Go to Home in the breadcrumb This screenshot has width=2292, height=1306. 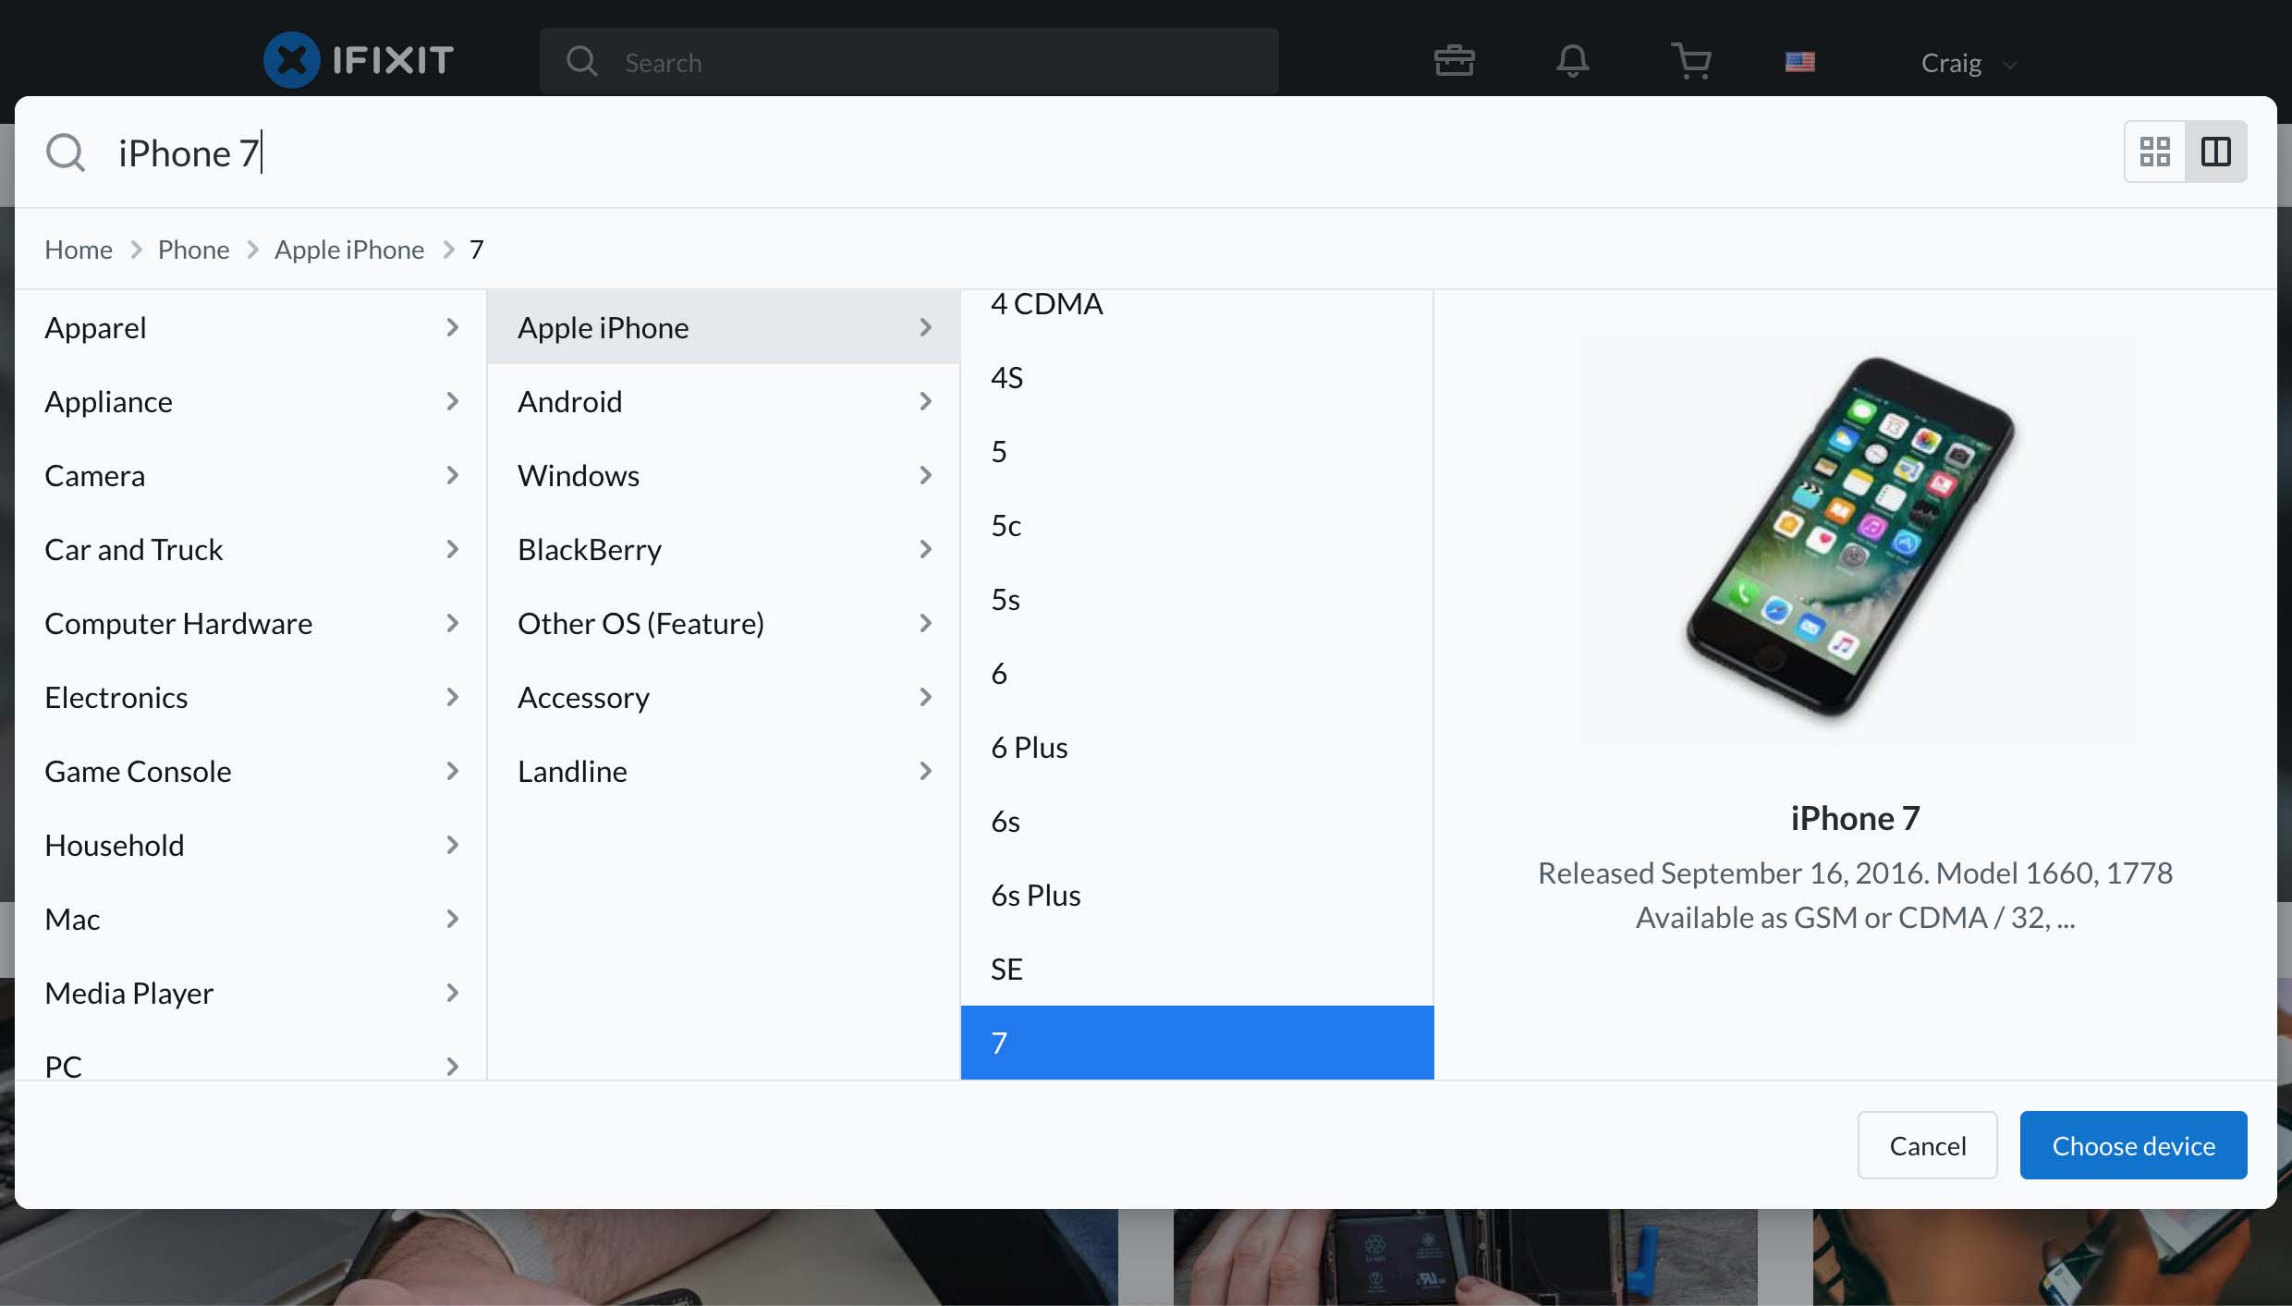point(79,250)
